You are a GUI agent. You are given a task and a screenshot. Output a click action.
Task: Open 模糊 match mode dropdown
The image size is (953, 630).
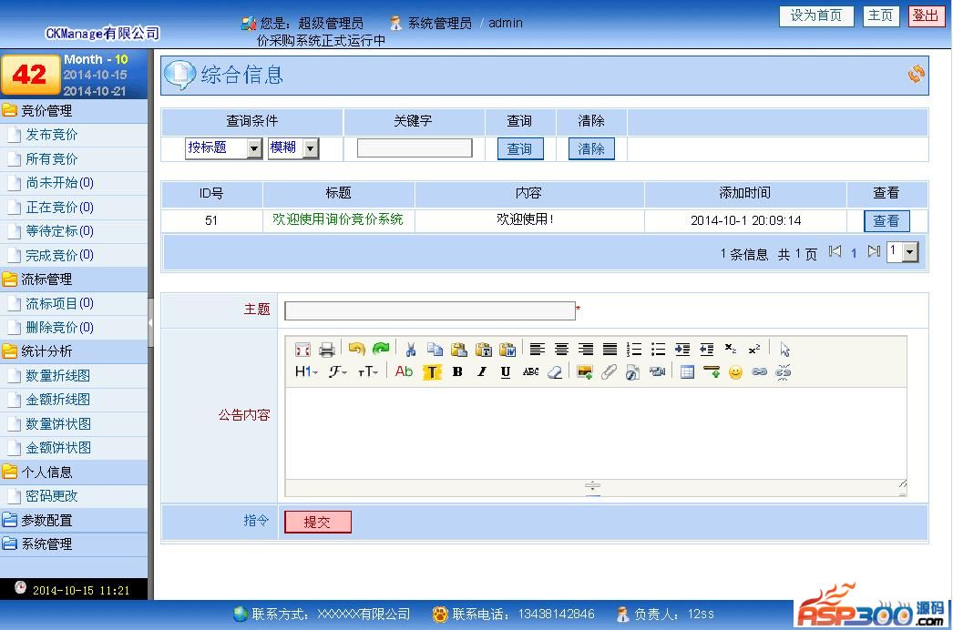pyautogui.click(x=293, y=148)
